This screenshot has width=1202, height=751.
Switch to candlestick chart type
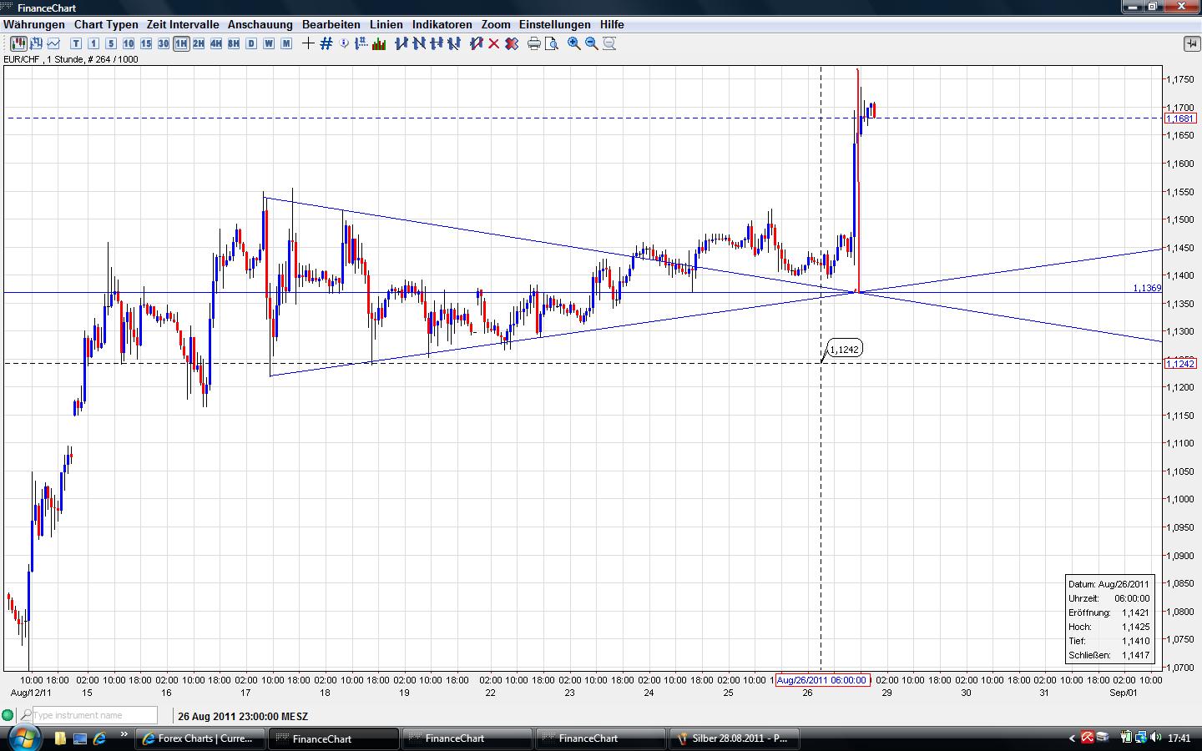(18, 43)
